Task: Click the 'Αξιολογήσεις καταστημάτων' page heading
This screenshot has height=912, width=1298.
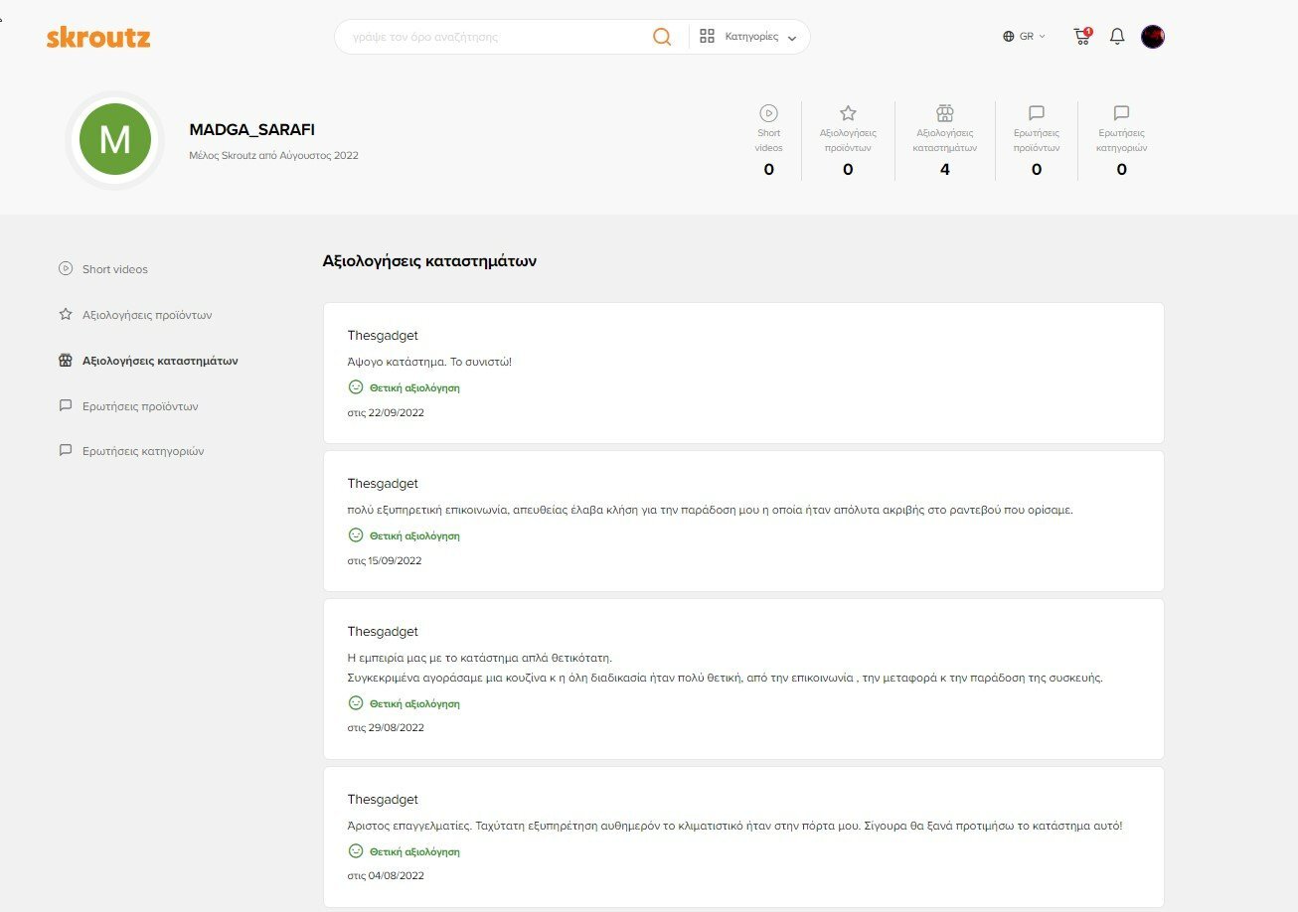Action: pos(429,261)
